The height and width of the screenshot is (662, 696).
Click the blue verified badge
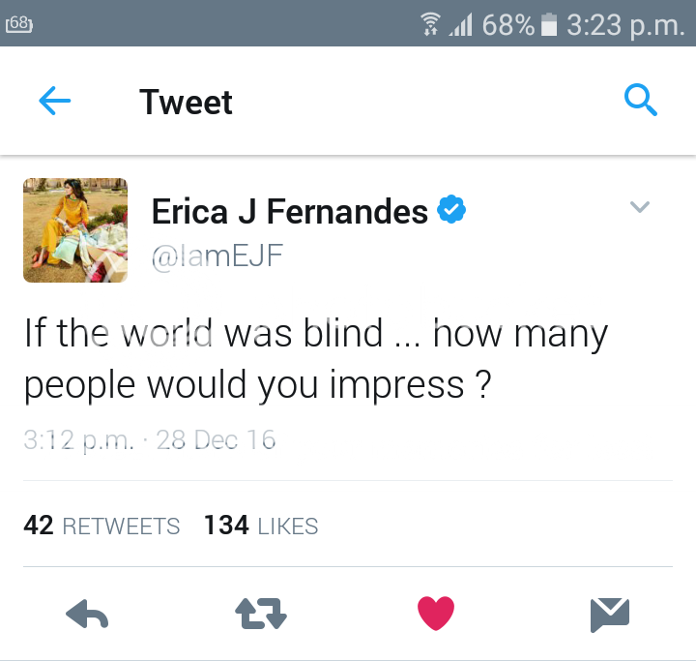[x=451, y=210]
